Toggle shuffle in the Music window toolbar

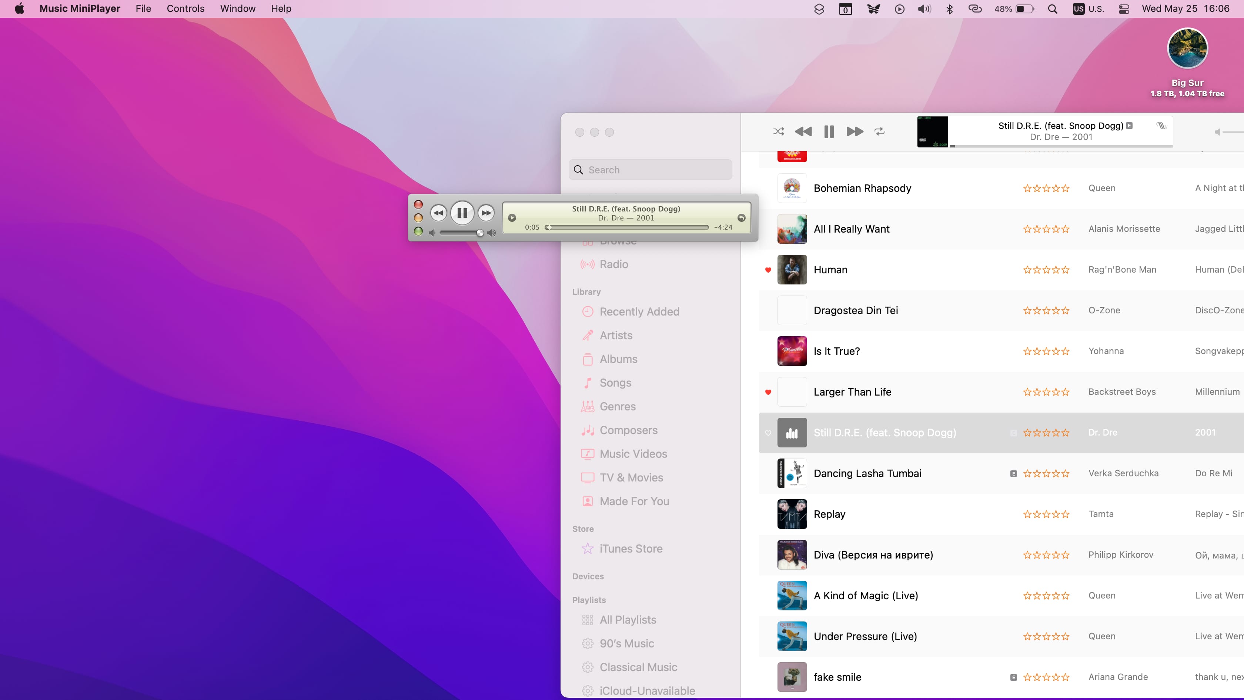[779, 131]
